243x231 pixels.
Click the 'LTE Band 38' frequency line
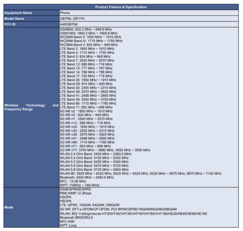88,91
